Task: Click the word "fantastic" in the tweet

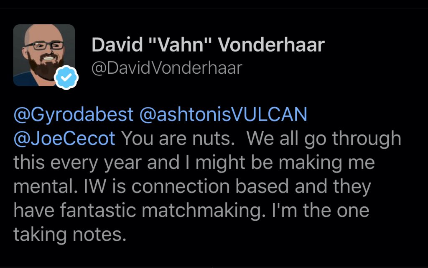Action: coord(98,210)
